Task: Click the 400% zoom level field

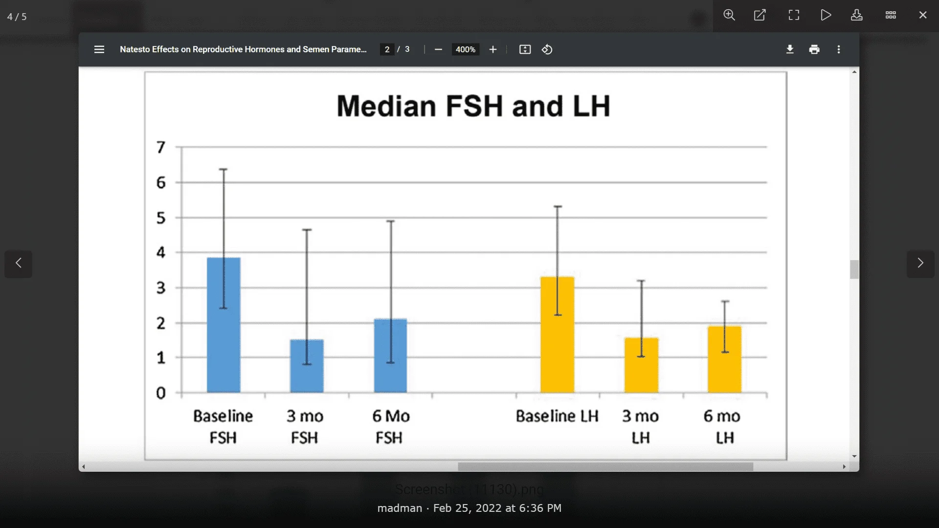Action: pos(465,49)
